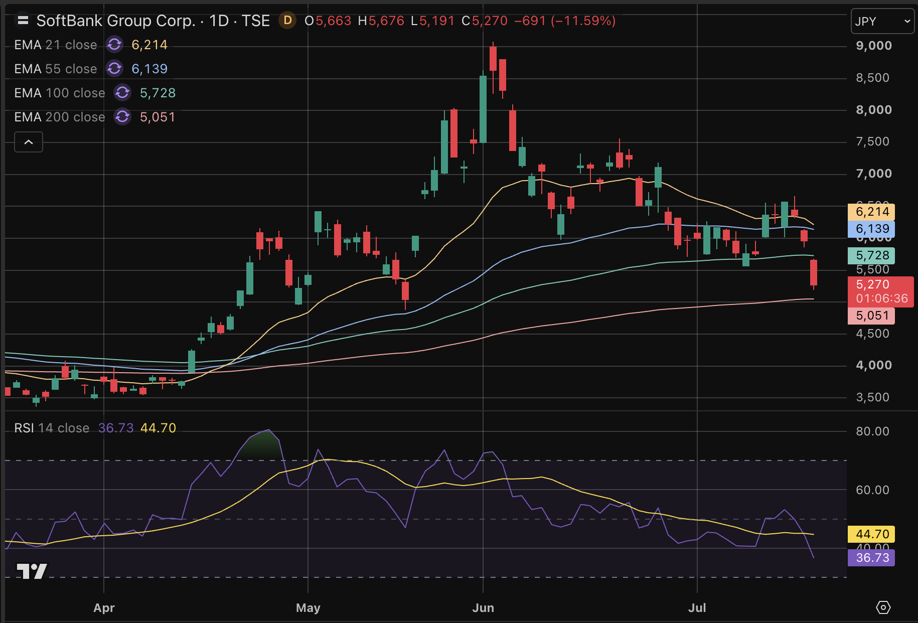Click the EMA 55 value 6,139 in legend
The width and height of the screenshot is (918, 623).
[149, 69]
